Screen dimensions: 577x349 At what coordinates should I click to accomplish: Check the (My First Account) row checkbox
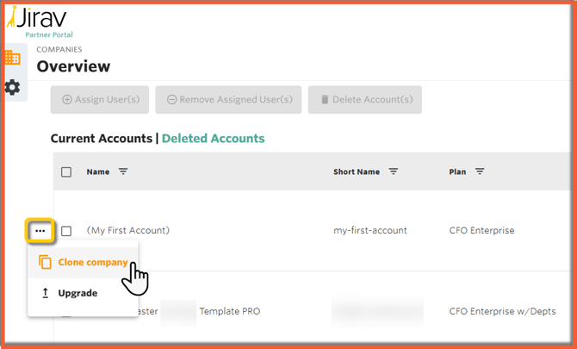66,231
